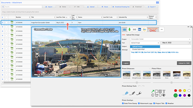Toggle the Weather overlay checkbox
This screenshot has height=108, width=193.
point(166,103)
